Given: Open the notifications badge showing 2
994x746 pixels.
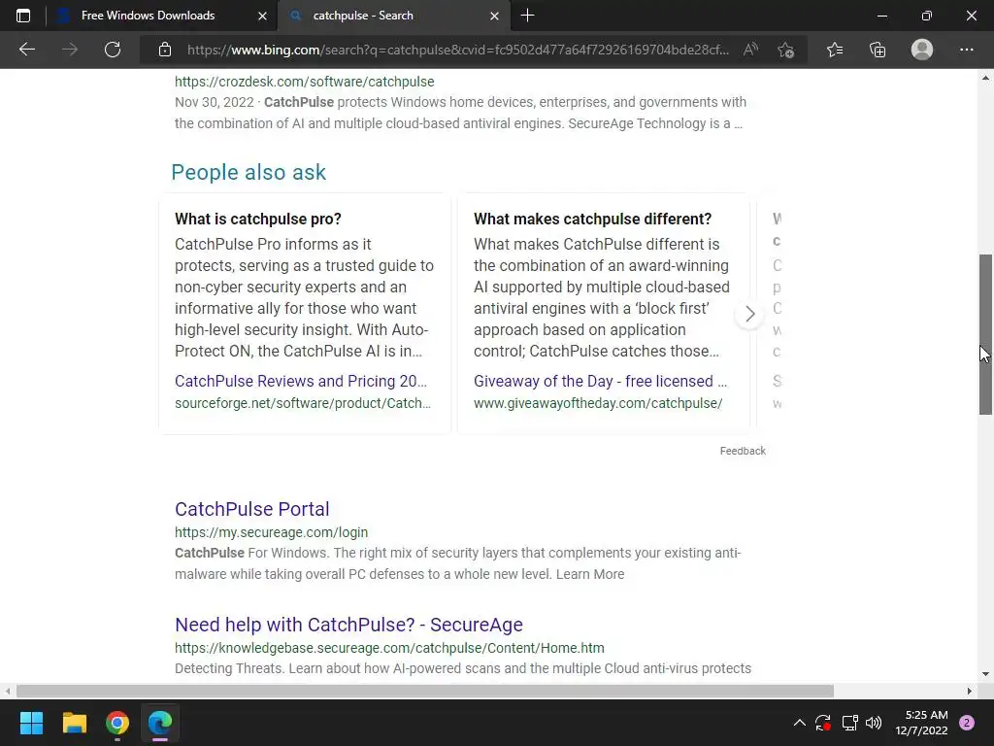Looking at the screenshot, I should [967, 723].
